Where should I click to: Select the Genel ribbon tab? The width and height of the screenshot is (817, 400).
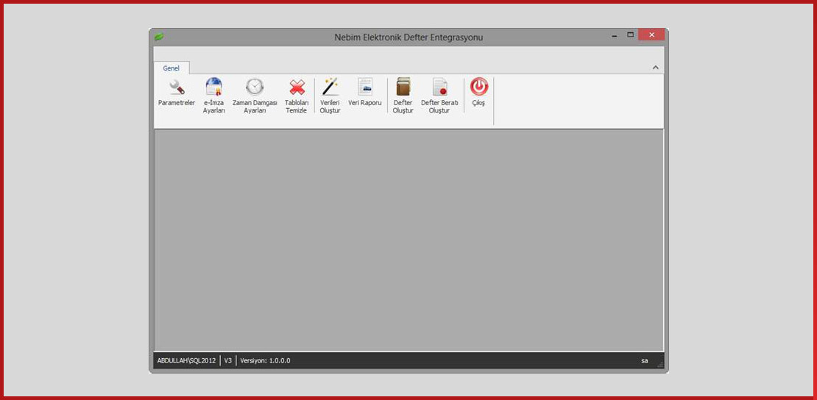pos(171,68)
